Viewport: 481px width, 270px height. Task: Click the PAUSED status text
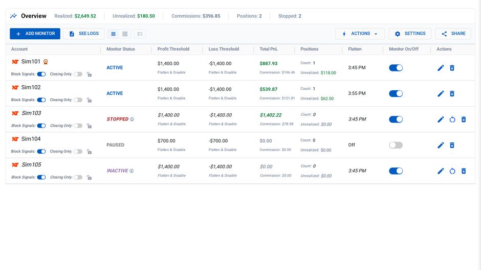pyautogui.click(x=115, y=145)
